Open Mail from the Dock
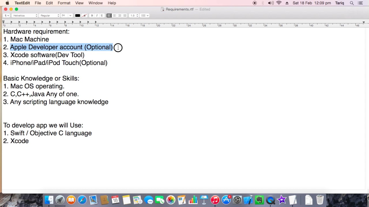 click(93, 200)
